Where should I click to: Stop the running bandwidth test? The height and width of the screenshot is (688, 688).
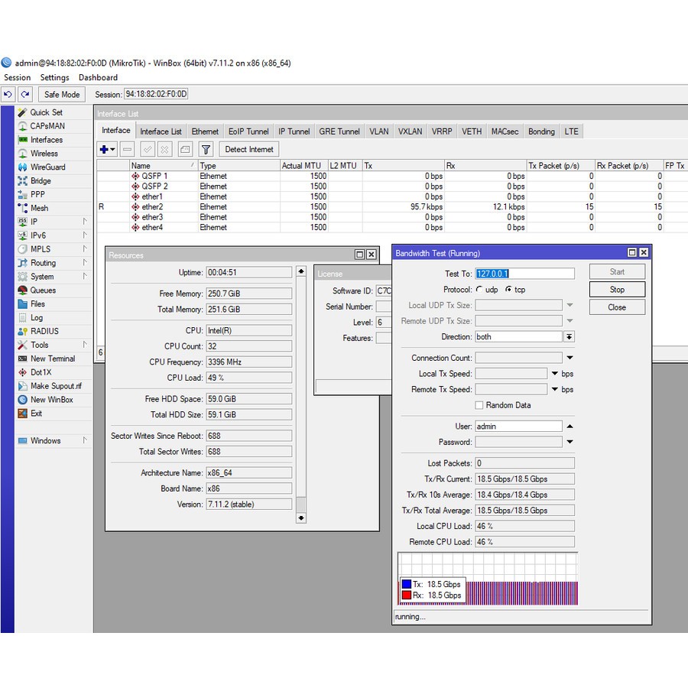coord(617,290)
